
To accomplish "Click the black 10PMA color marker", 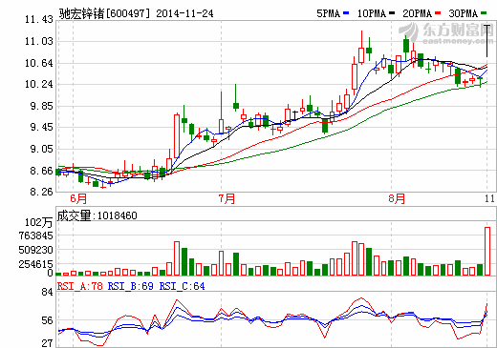I will (x=392, y=13).
